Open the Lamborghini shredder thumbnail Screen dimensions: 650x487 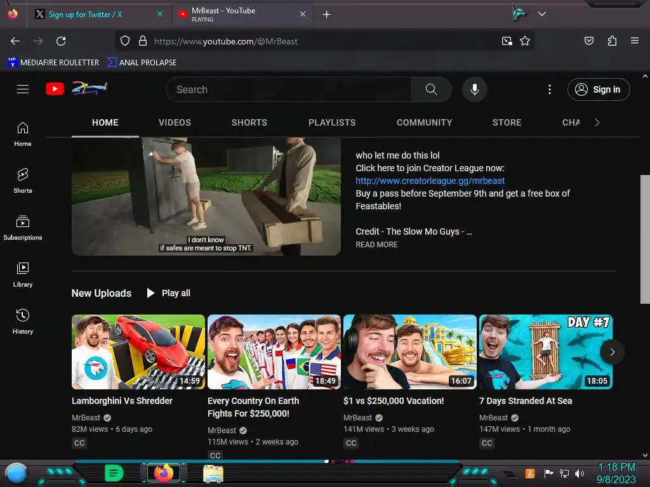point(138,352)
